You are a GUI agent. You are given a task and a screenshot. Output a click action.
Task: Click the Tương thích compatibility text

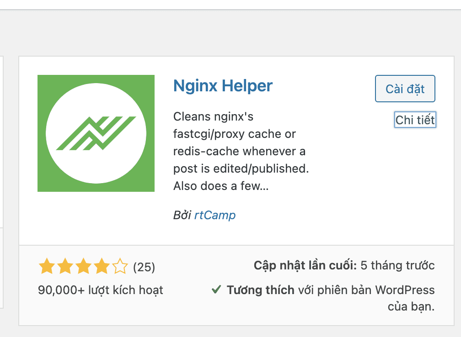click(259, 290)
